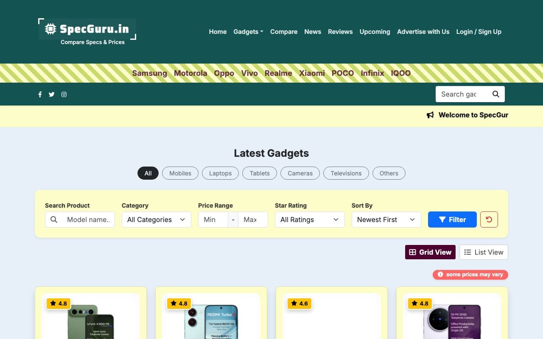Image resolution: width=543 pixels, height=339 pixels.
Task: Open the Samsung brand link
Action: tap(150, 73)
